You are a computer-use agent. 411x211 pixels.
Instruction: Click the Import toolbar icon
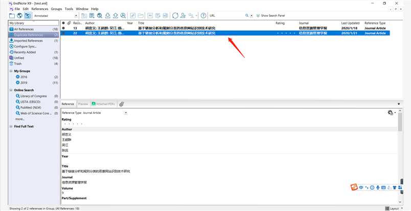107,16
